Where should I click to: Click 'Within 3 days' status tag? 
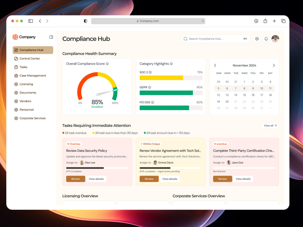pos(150,144)
